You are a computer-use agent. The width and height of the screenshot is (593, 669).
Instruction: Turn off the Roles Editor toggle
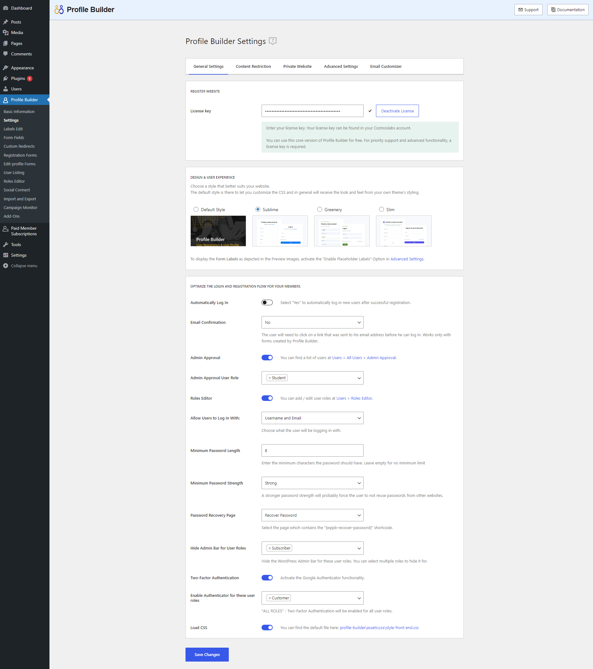click(x=267, y=398)
